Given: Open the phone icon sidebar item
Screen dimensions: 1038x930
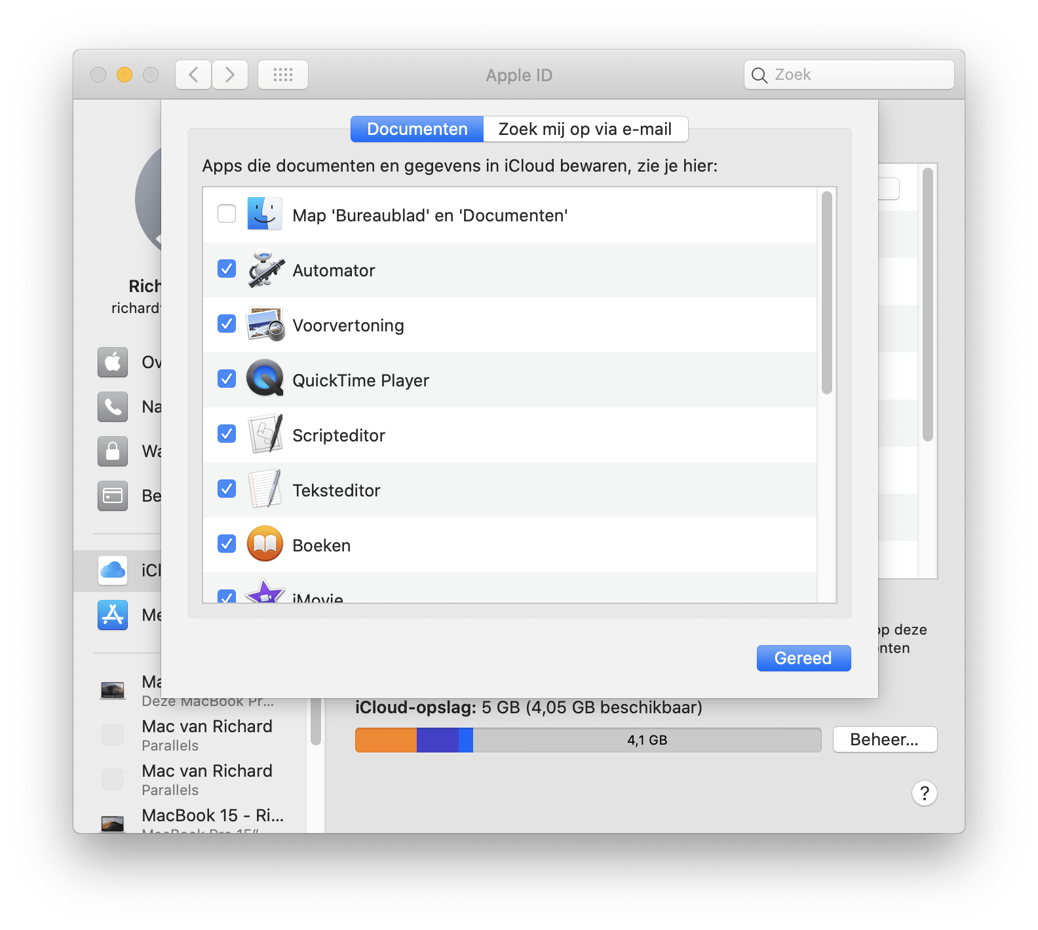Looking at the screenshot, I should point(113,407).
